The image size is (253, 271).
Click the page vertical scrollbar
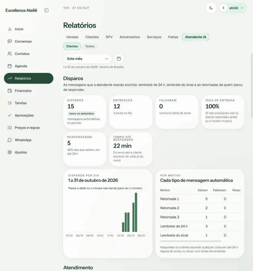click(x=252, y=85)
